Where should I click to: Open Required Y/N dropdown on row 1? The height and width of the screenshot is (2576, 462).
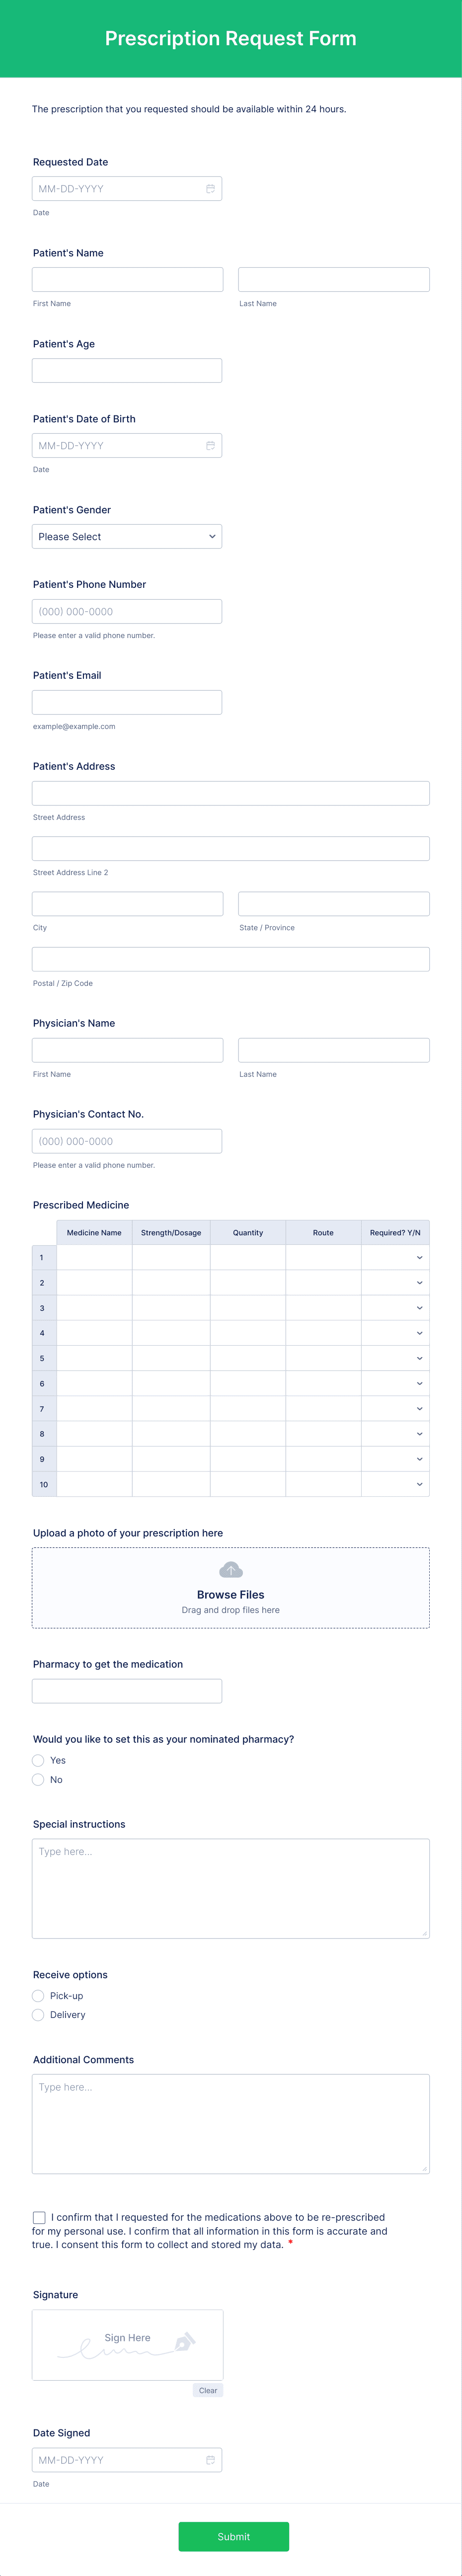(419, 1257)
